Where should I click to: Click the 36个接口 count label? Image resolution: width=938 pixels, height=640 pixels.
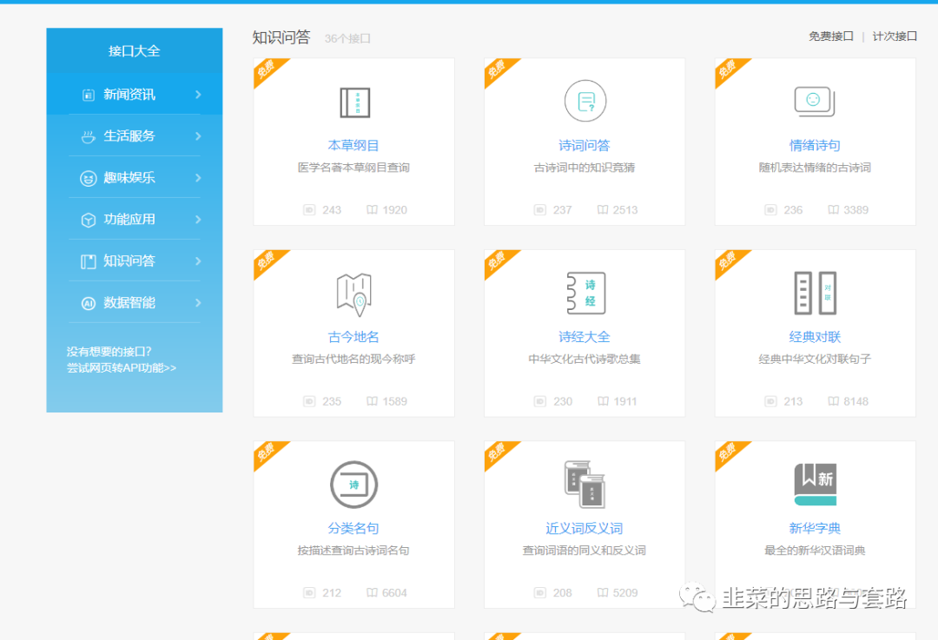pyautogui.click(x=347, y=39)
